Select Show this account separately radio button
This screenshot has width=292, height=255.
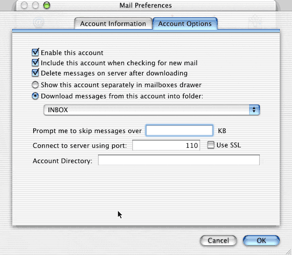[x=35, y=85]
